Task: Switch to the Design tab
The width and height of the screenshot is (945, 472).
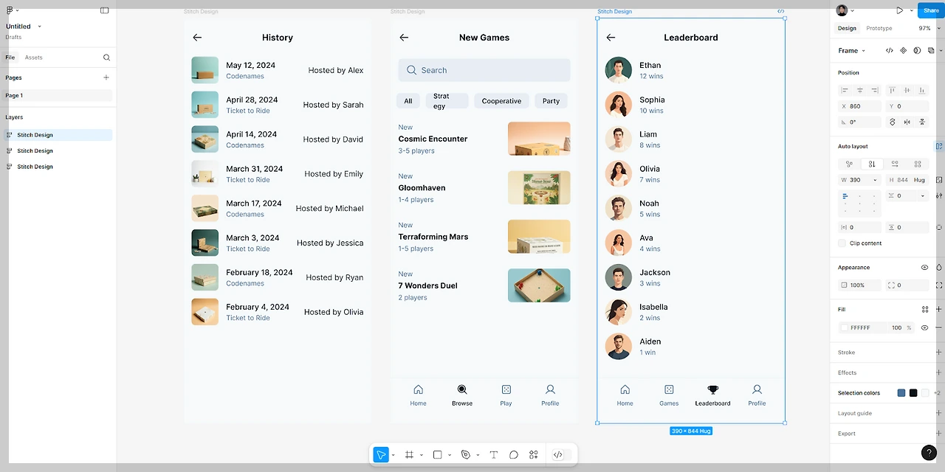Action: coord(847,28)
